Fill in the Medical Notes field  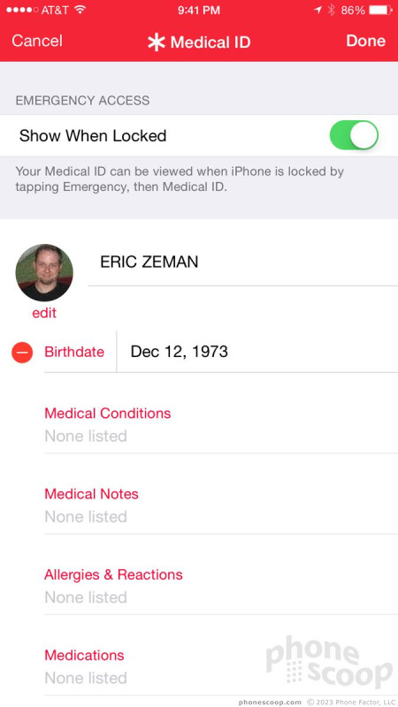click(x=221, y=505)
